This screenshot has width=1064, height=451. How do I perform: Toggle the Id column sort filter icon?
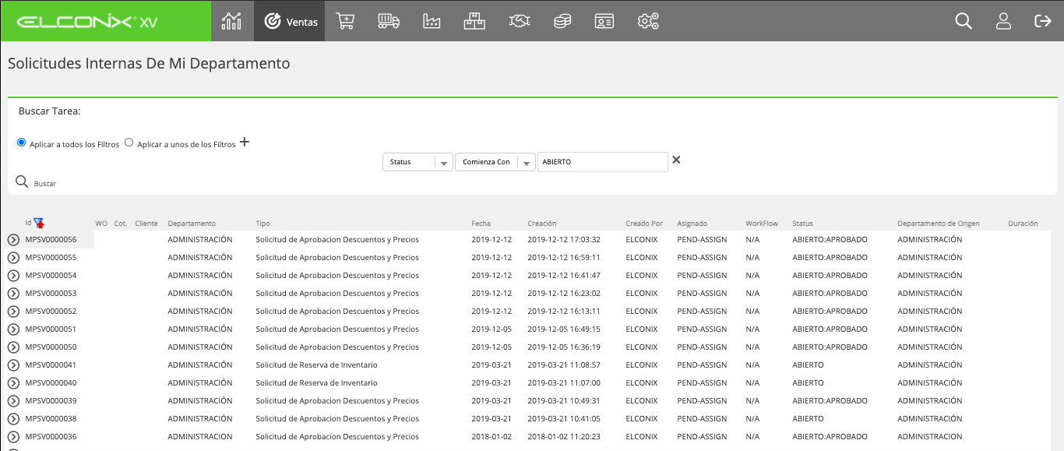point(39,223)
